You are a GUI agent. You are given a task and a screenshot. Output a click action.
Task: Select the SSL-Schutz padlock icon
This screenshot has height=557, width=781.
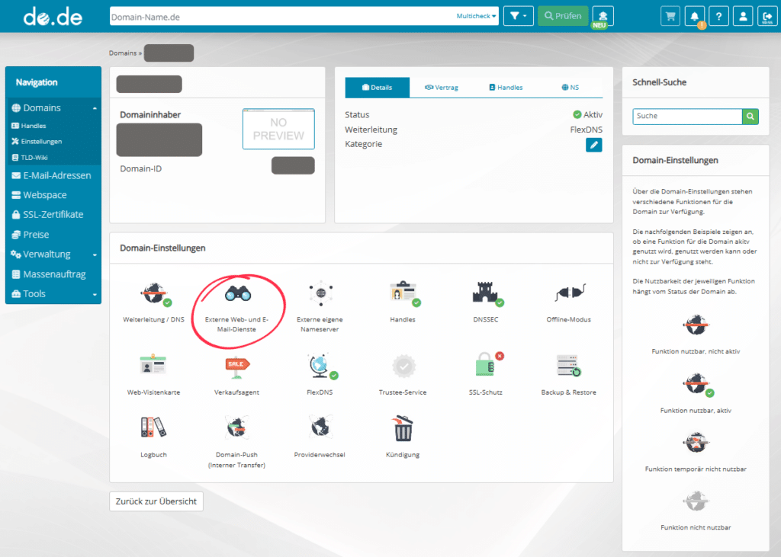(x=486, y=366)
